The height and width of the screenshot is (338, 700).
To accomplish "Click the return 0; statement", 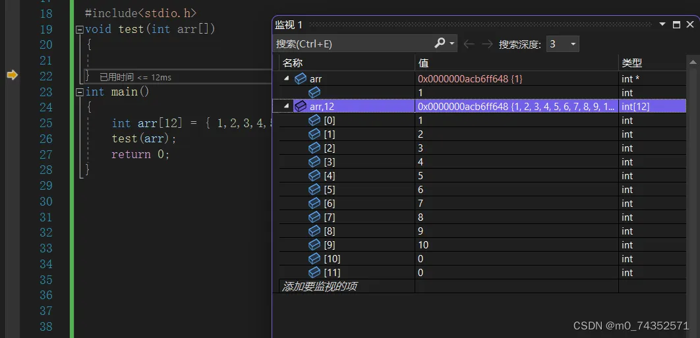I will pos(140,154).
